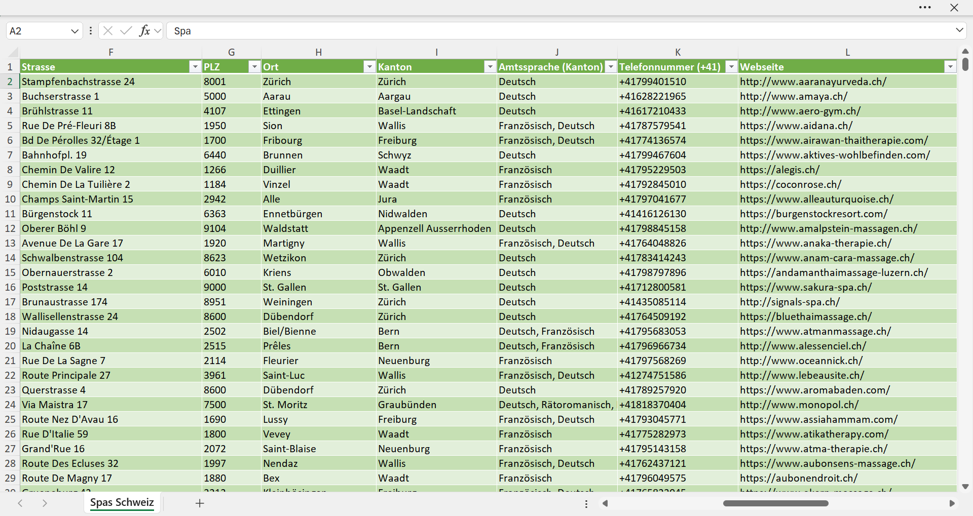This screenshot has height=516, width=973.
Task: Select column L header
Action: [847, 52]
